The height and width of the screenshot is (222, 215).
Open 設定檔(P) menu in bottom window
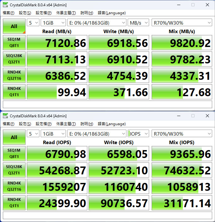coord(44,124)
